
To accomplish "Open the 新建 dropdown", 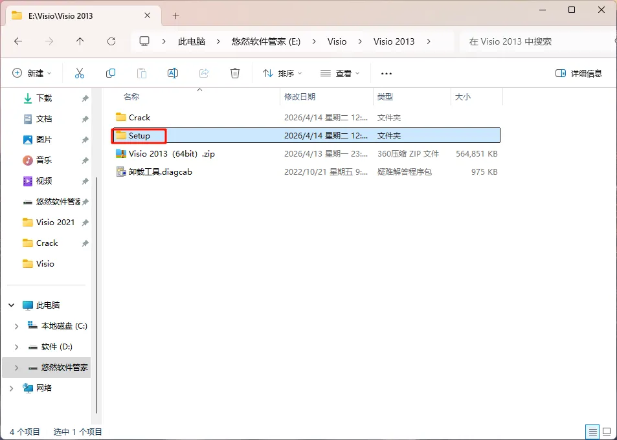I will [32, 74].
